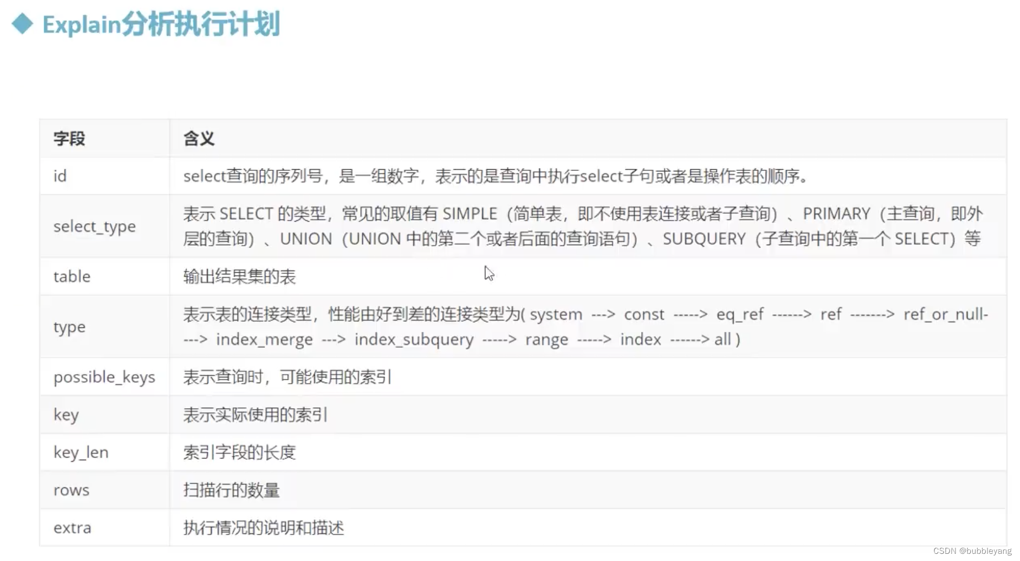Viewport: 1020px width, 561px height.
Task: Click the word 'const' in type row
Action: (x=644, y=315)
